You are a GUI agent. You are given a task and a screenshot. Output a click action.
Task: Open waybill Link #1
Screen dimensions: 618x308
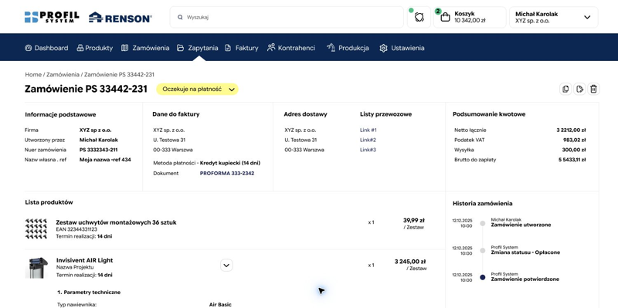pos(368,130)
